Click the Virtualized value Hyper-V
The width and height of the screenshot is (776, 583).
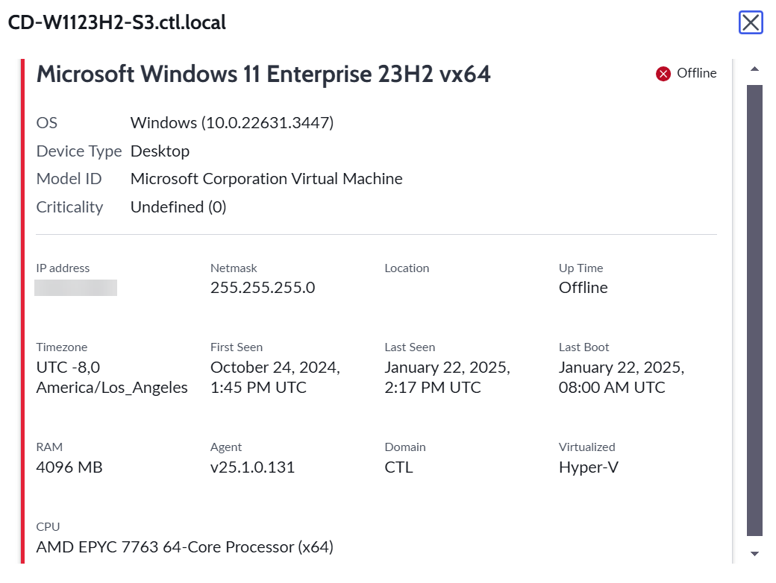tap(589, 467)
